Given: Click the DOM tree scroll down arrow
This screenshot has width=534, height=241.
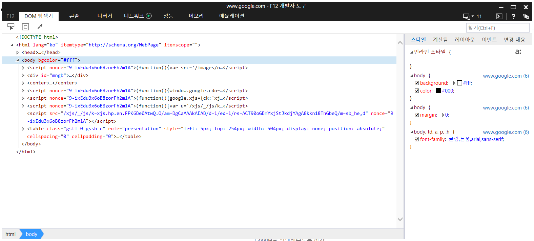Looking at the screenshot, I should 400,219.
